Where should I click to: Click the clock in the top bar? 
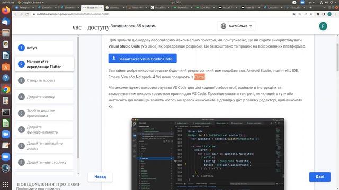point(175,2)
